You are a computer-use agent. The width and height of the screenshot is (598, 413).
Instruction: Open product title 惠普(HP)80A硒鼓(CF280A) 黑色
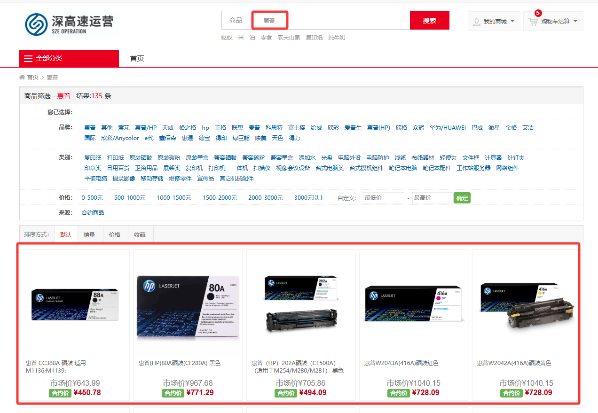pos(180,363)
